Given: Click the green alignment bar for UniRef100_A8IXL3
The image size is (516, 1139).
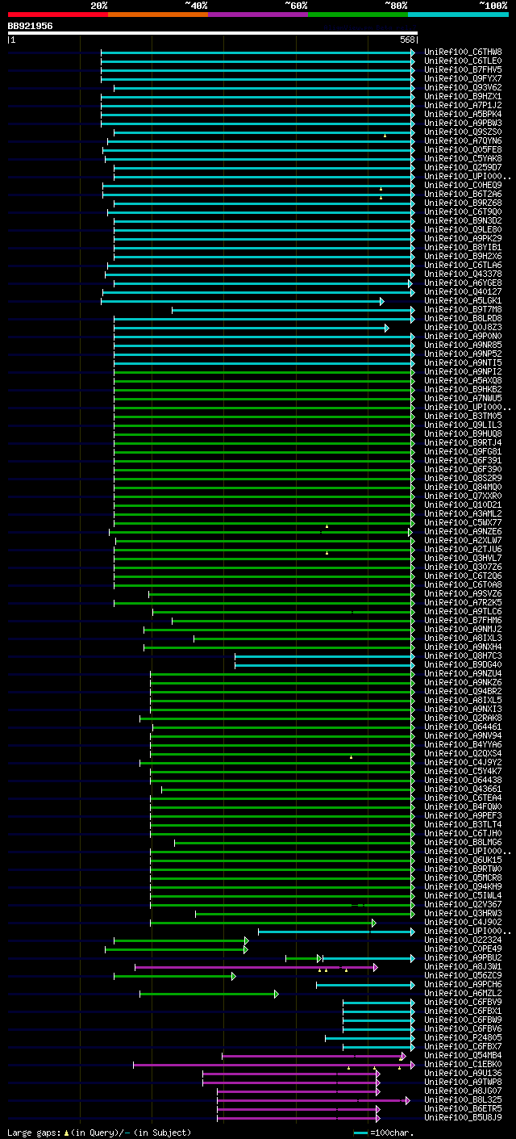Looking at the screenshot, I should coord(304,639).
